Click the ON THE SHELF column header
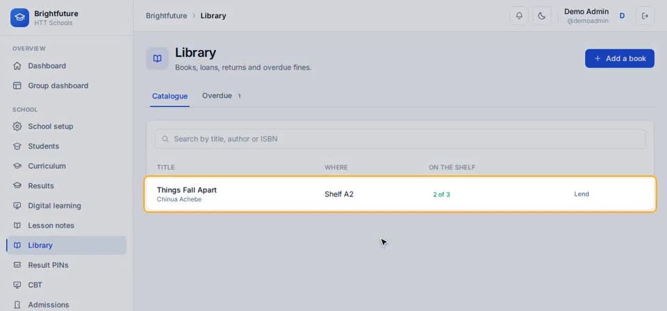The height and width of the screenshot is (311, 667). click(x=452, y=167)
